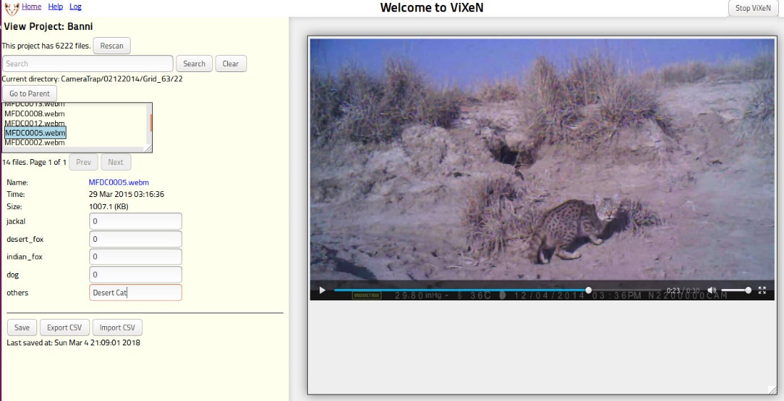Play the camera trap video

[x=322, y=290]
